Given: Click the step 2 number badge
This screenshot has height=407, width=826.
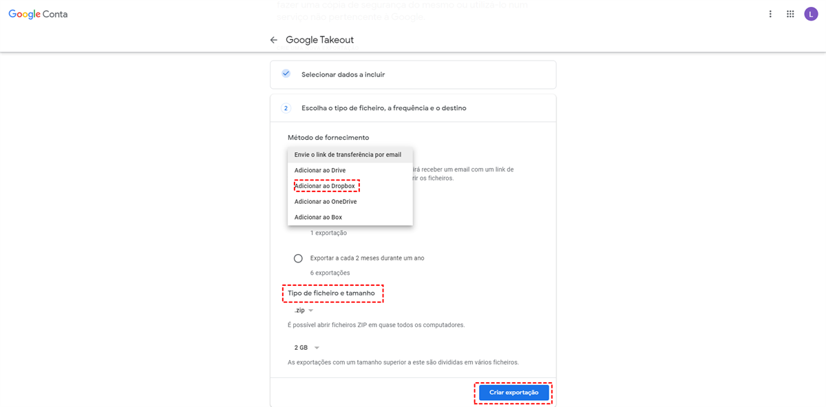Looking at the screenshot, I should (286, 108).
